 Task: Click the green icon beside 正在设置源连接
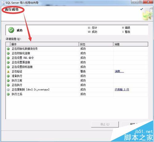[x=8, y=62]
